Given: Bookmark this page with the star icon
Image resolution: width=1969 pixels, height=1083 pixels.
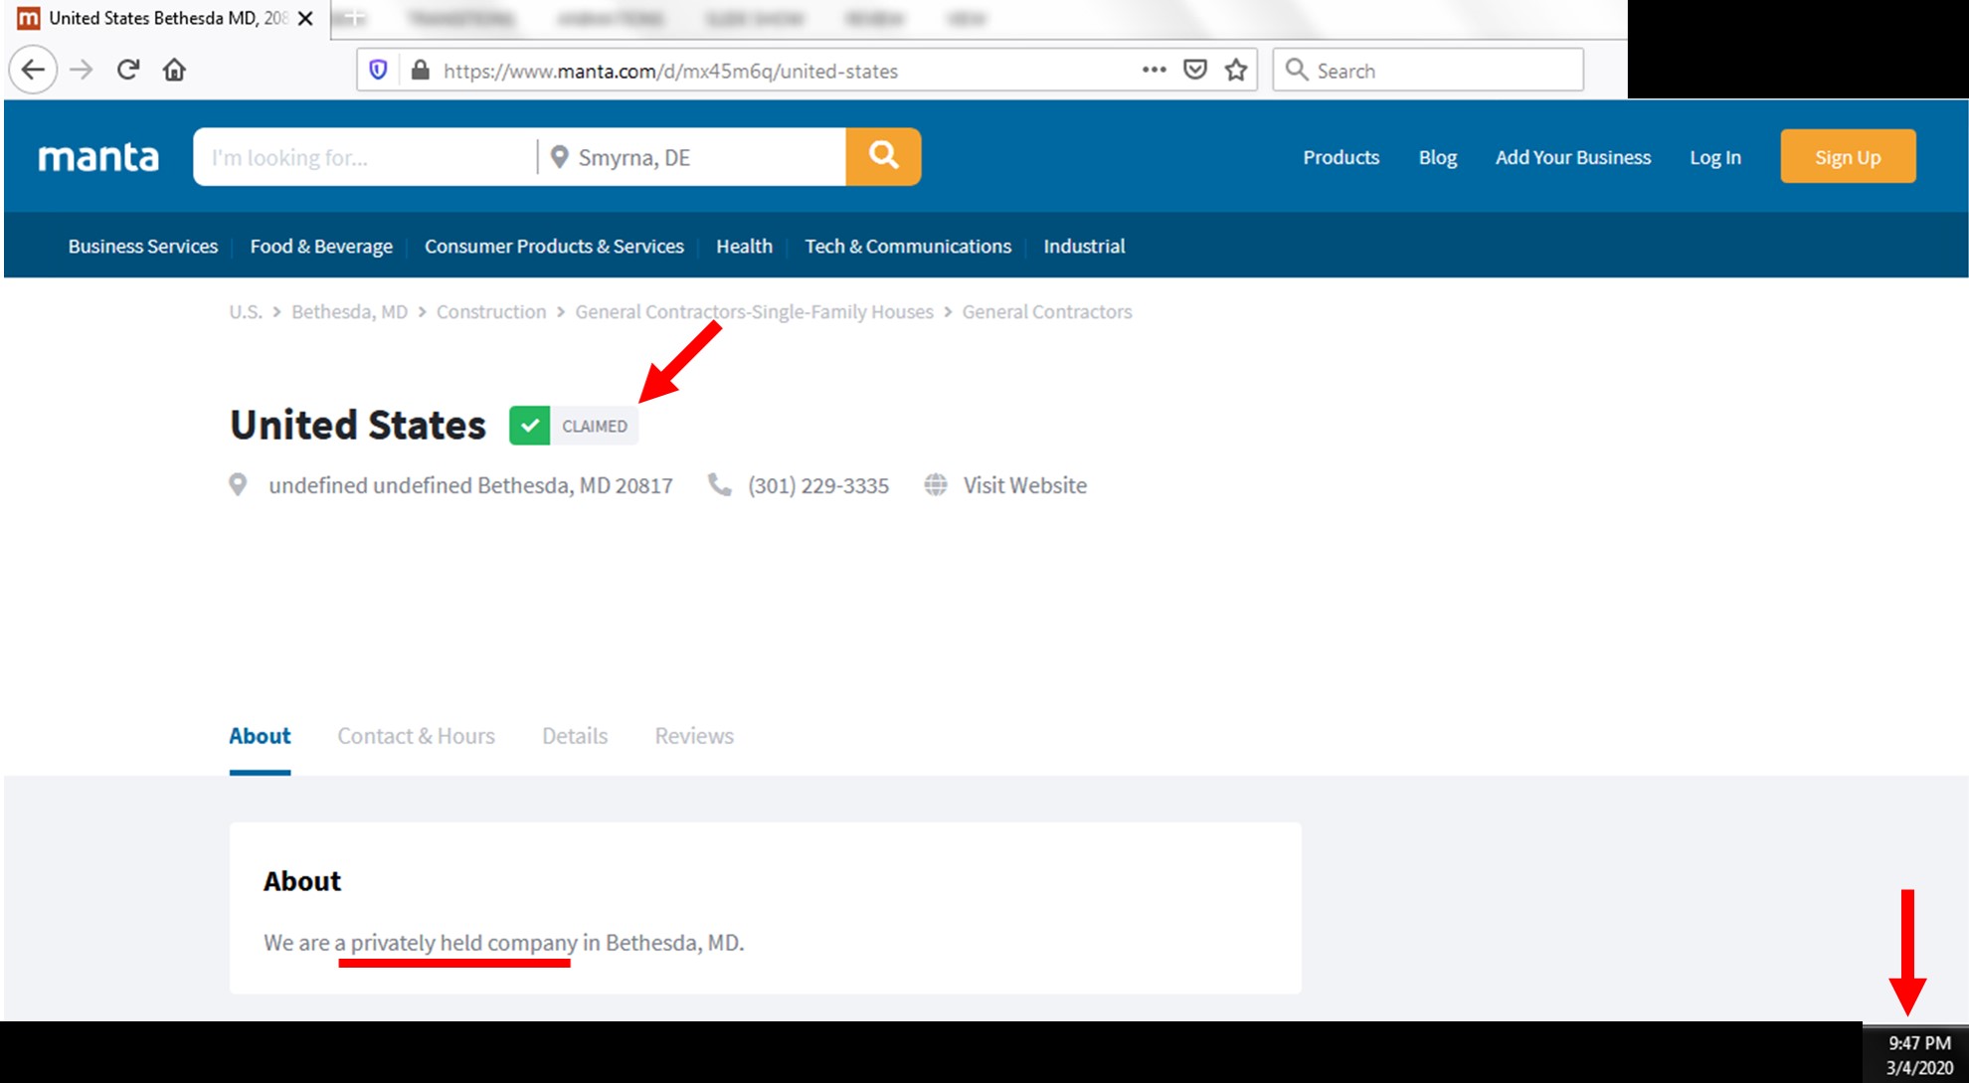Looking at the screenshot, I should tap(1236, 70).
